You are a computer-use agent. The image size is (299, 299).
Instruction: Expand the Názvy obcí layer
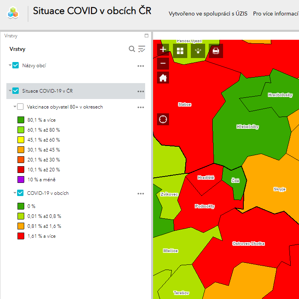click(10, 65)
